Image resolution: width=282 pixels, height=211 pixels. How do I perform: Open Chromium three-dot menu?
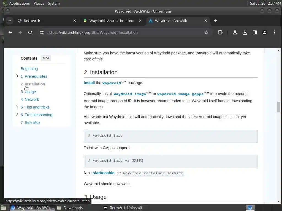[x=275, y=32]
